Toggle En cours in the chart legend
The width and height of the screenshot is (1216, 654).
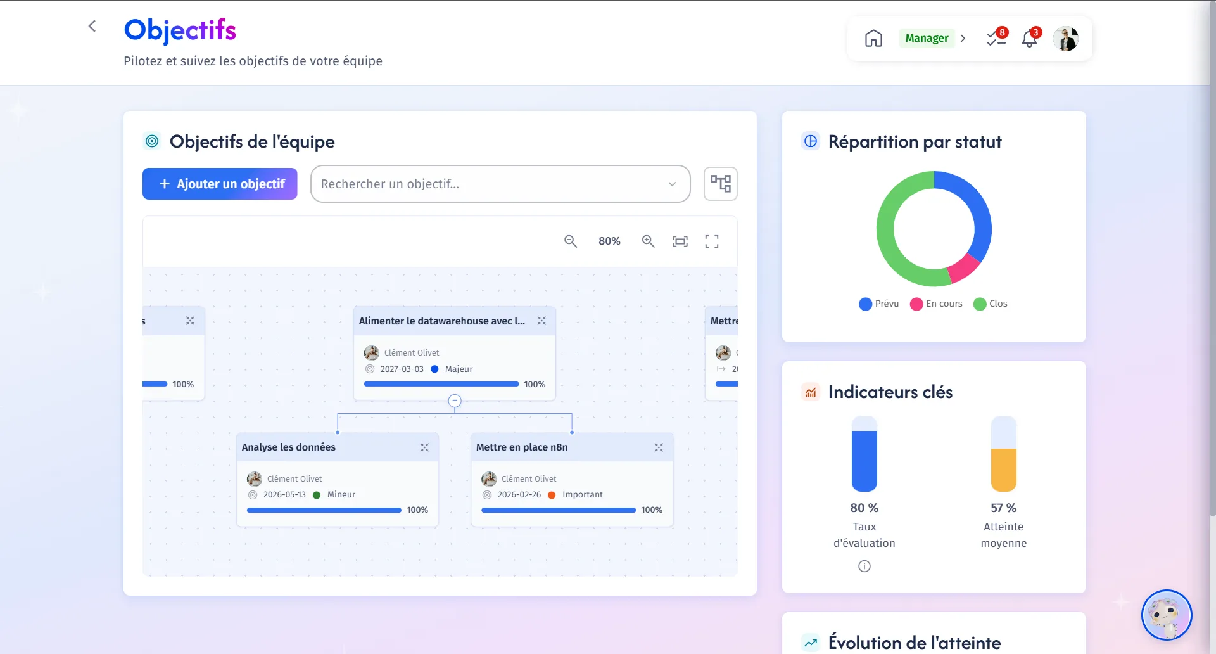936,304
